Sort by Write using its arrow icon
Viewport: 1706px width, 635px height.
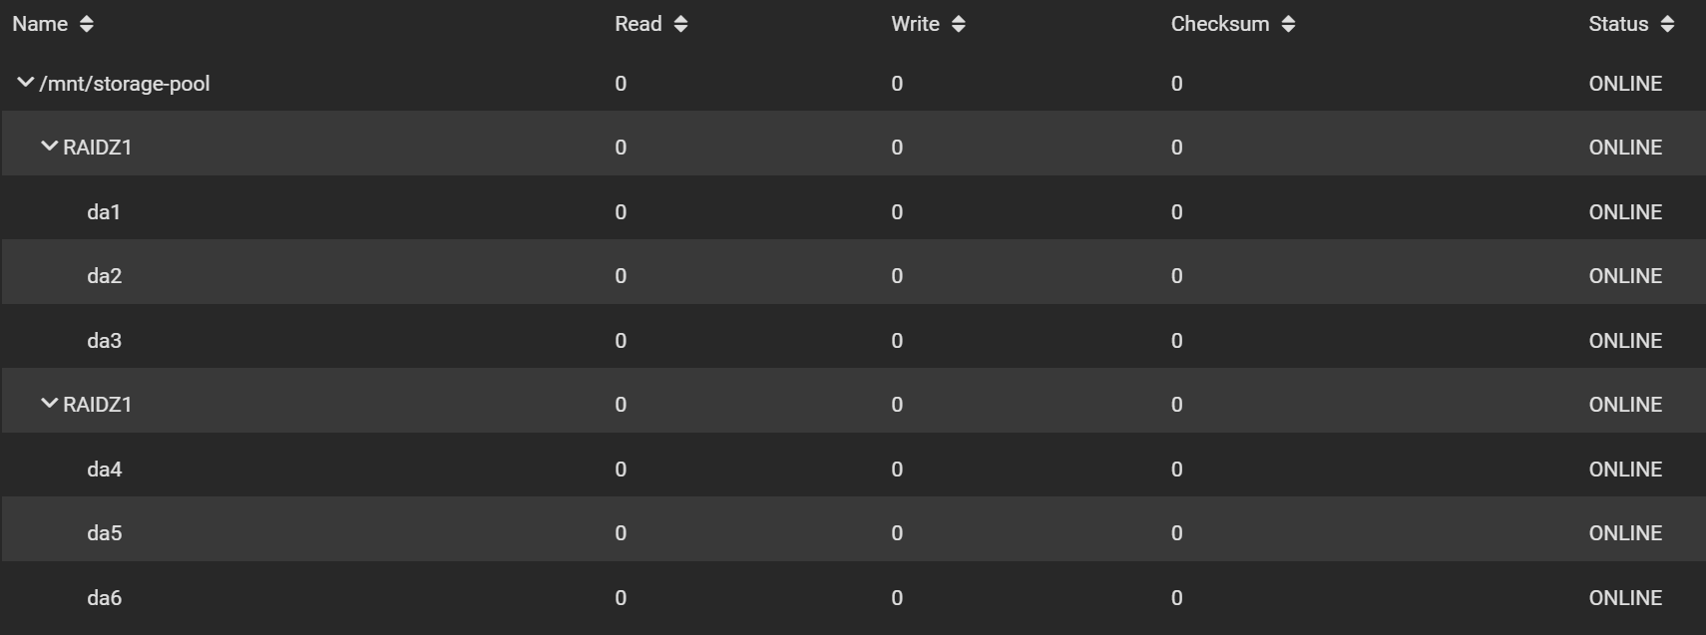pos(958,24)
